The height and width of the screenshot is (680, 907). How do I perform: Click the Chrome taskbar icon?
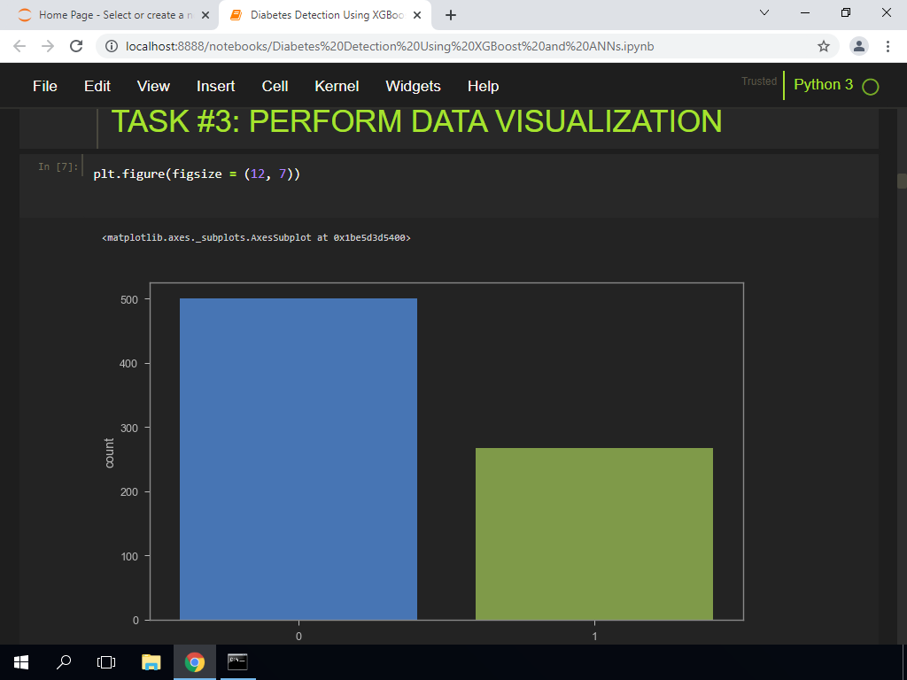pos(195,662)
